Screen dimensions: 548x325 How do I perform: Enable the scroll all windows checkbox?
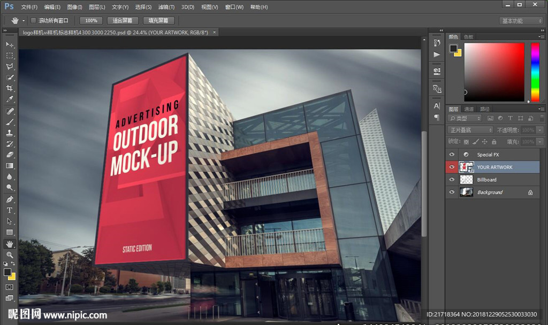33,20
